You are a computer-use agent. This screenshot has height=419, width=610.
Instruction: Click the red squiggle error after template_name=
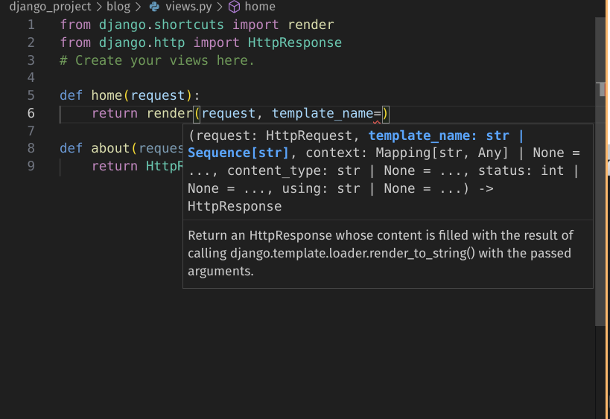377,120
